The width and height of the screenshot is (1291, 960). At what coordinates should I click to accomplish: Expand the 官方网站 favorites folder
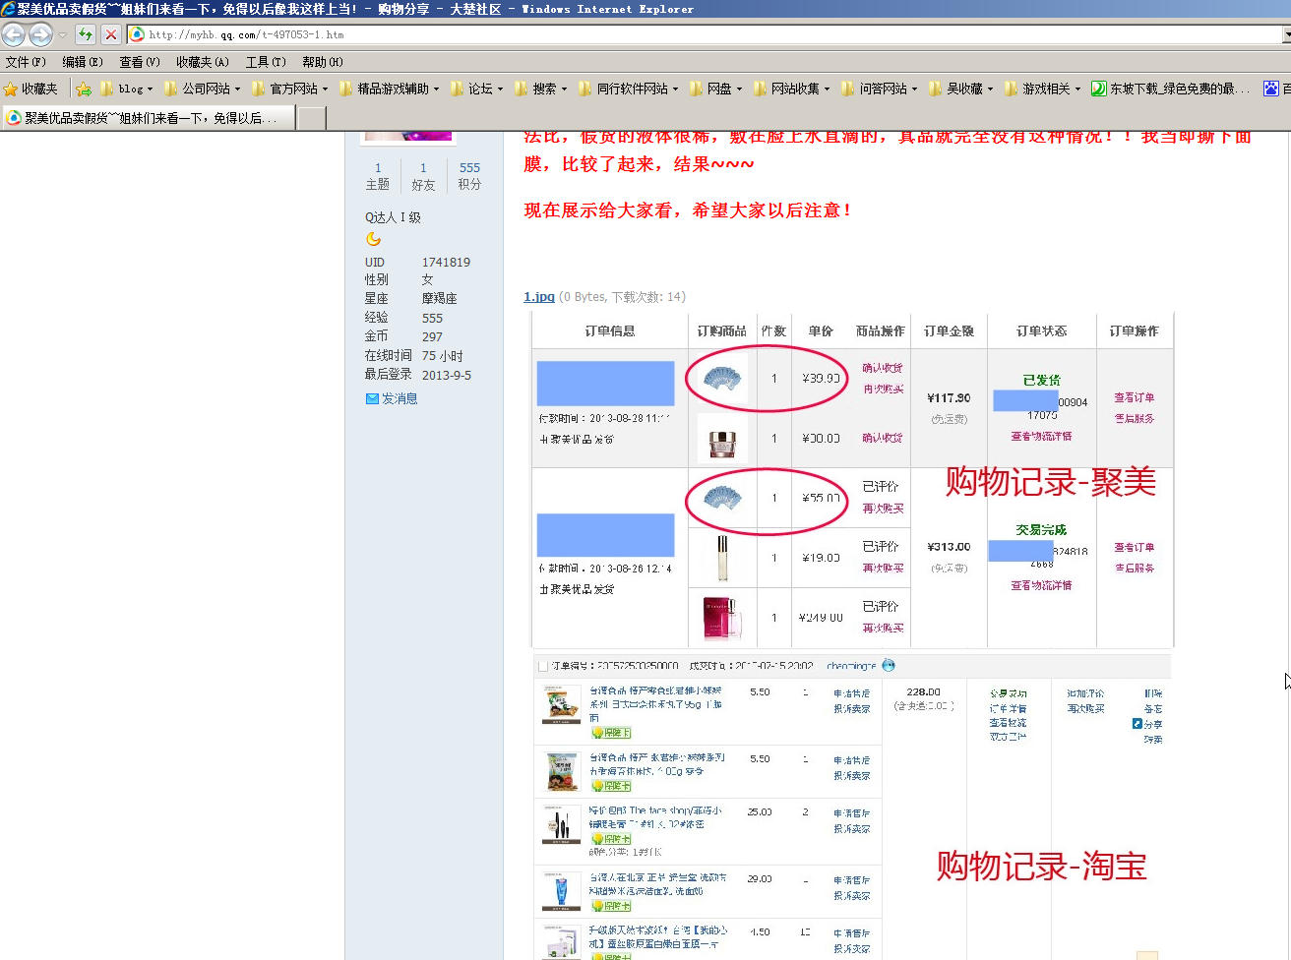coord(290,89)
